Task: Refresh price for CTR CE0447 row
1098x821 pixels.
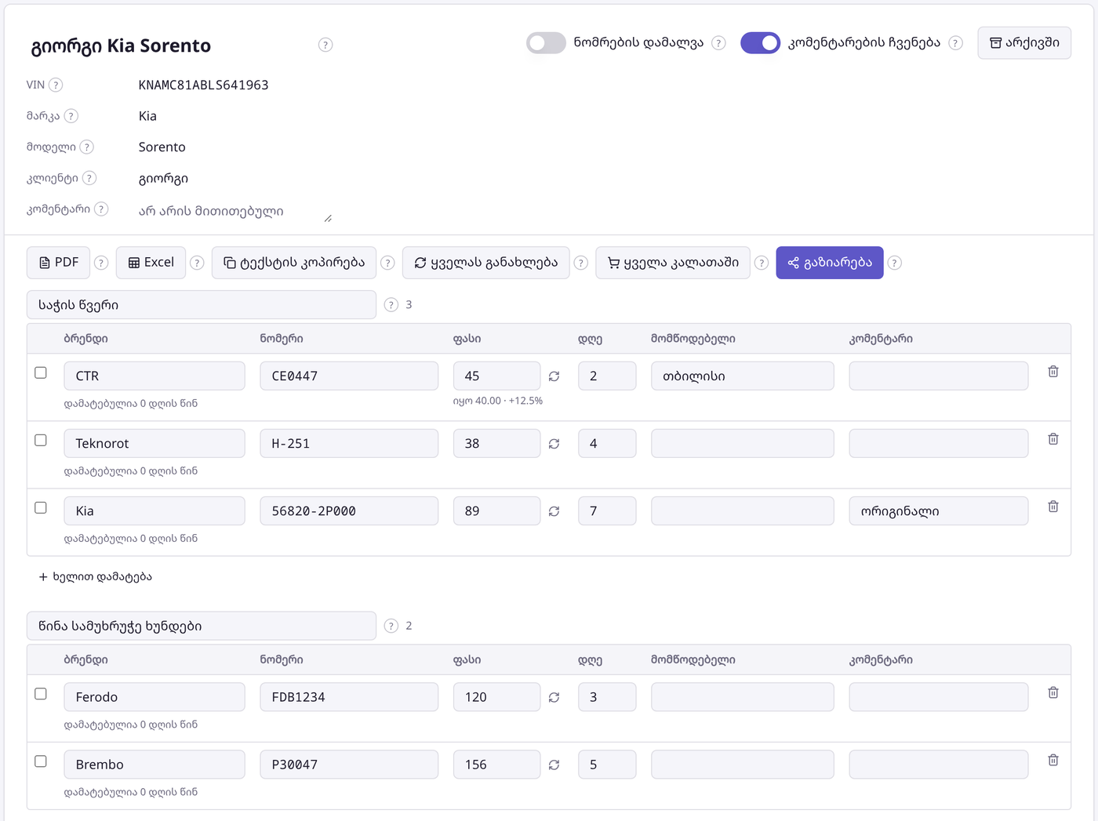Action: pyautogui.click(x=554, y=376)
